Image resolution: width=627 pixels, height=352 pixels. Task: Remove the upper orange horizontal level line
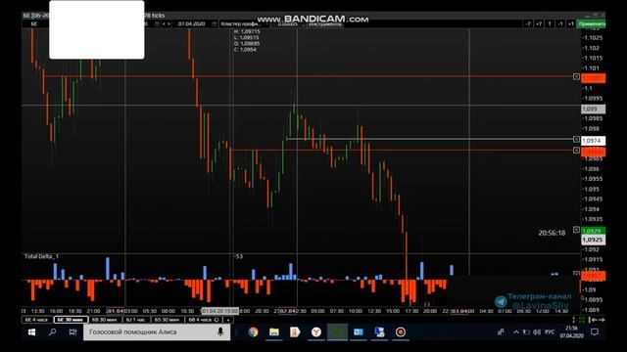tap(576, 76)
